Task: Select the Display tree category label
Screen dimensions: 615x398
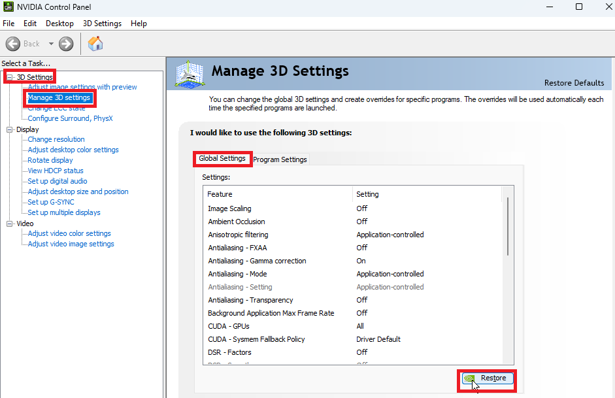Action: 27,130
